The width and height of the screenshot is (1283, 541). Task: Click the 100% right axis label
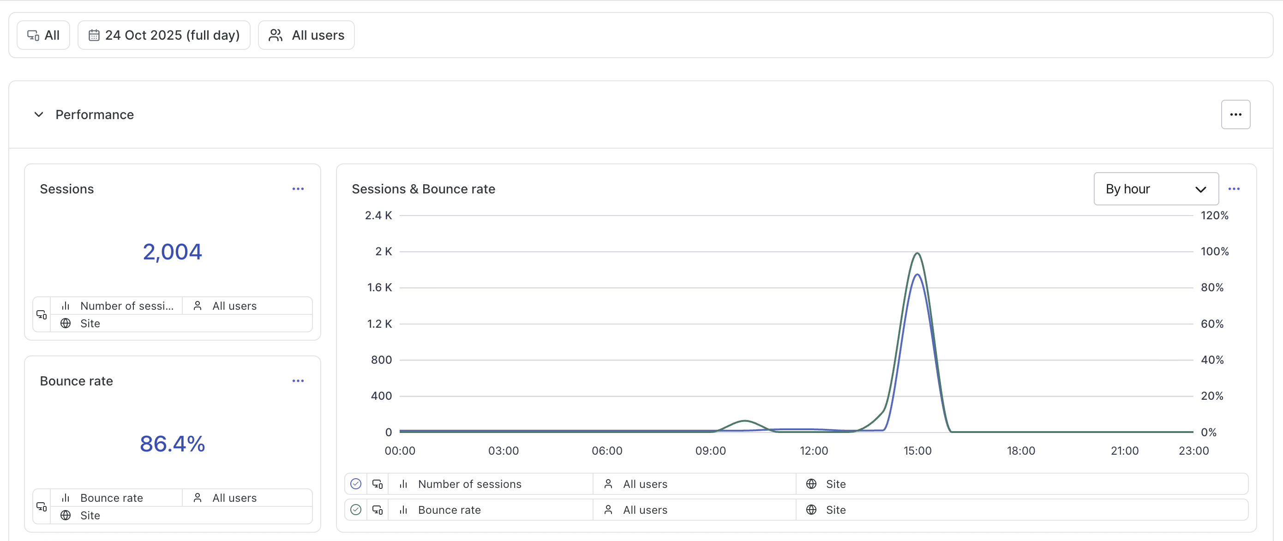click(x=1214, y=251)
